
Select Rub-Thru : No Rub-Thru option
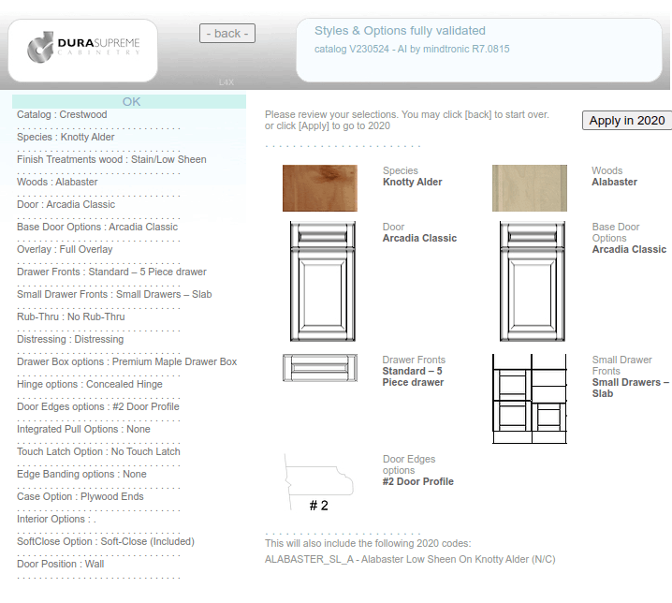click(x=70, y=316)
